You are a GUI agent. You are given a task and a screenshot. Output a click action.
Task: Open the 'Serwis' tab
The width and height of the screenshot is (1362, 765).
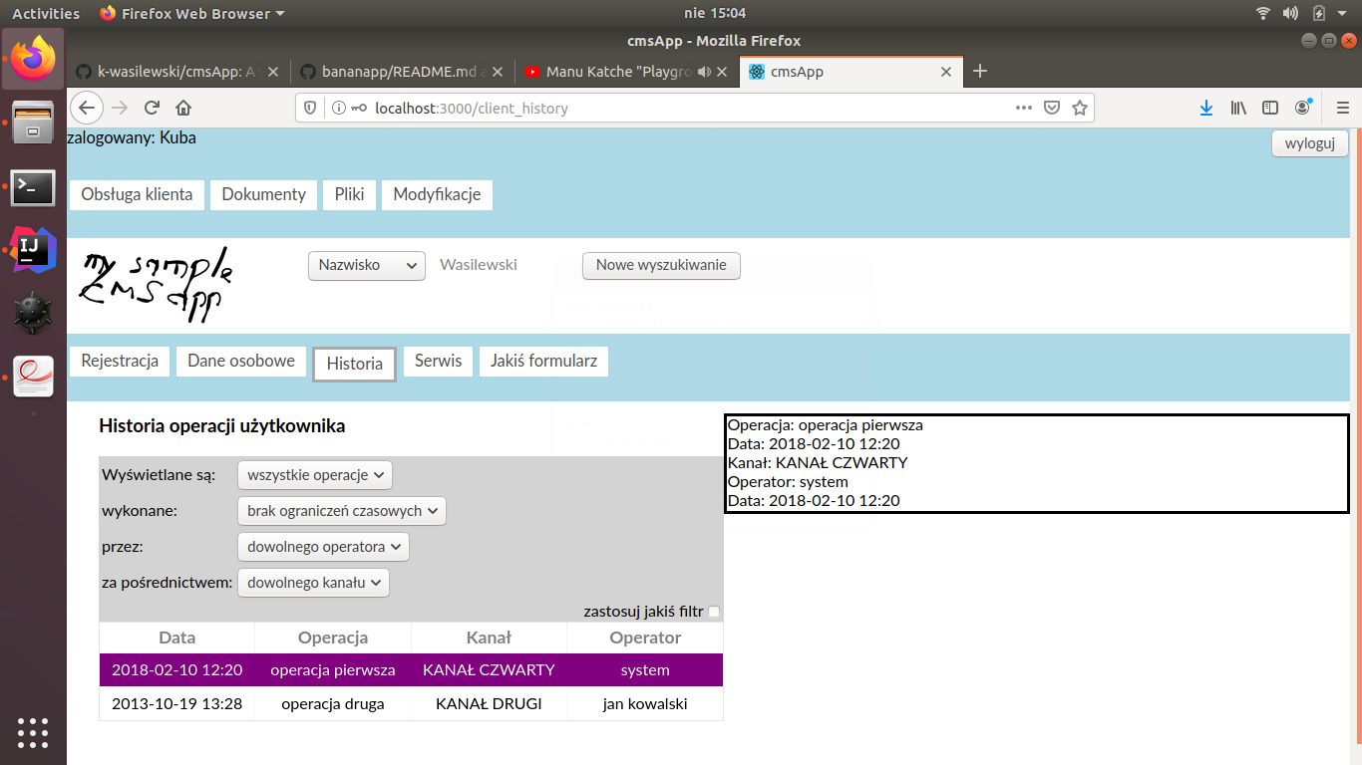click(x=439, y=361)
